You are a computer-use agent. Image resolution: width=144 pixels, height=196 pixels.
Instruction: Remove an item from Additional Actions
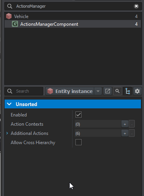[132, 133]
